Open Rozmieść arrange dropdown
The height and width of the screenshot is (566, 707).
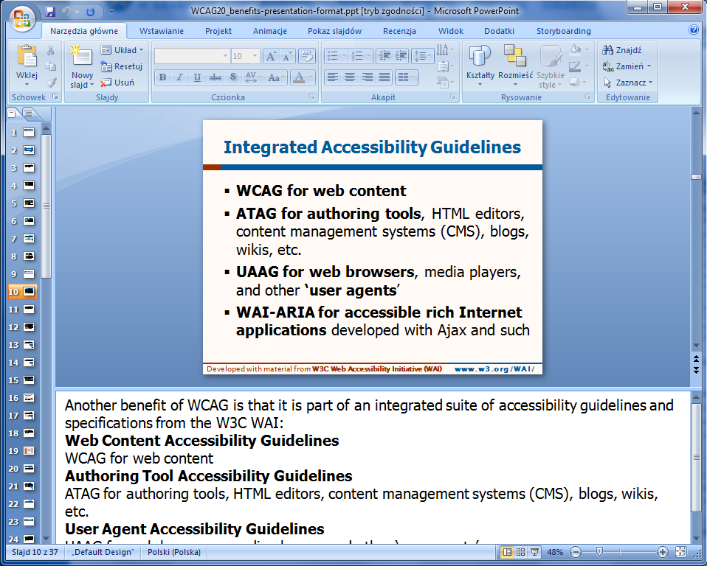[x=515, y=66]
